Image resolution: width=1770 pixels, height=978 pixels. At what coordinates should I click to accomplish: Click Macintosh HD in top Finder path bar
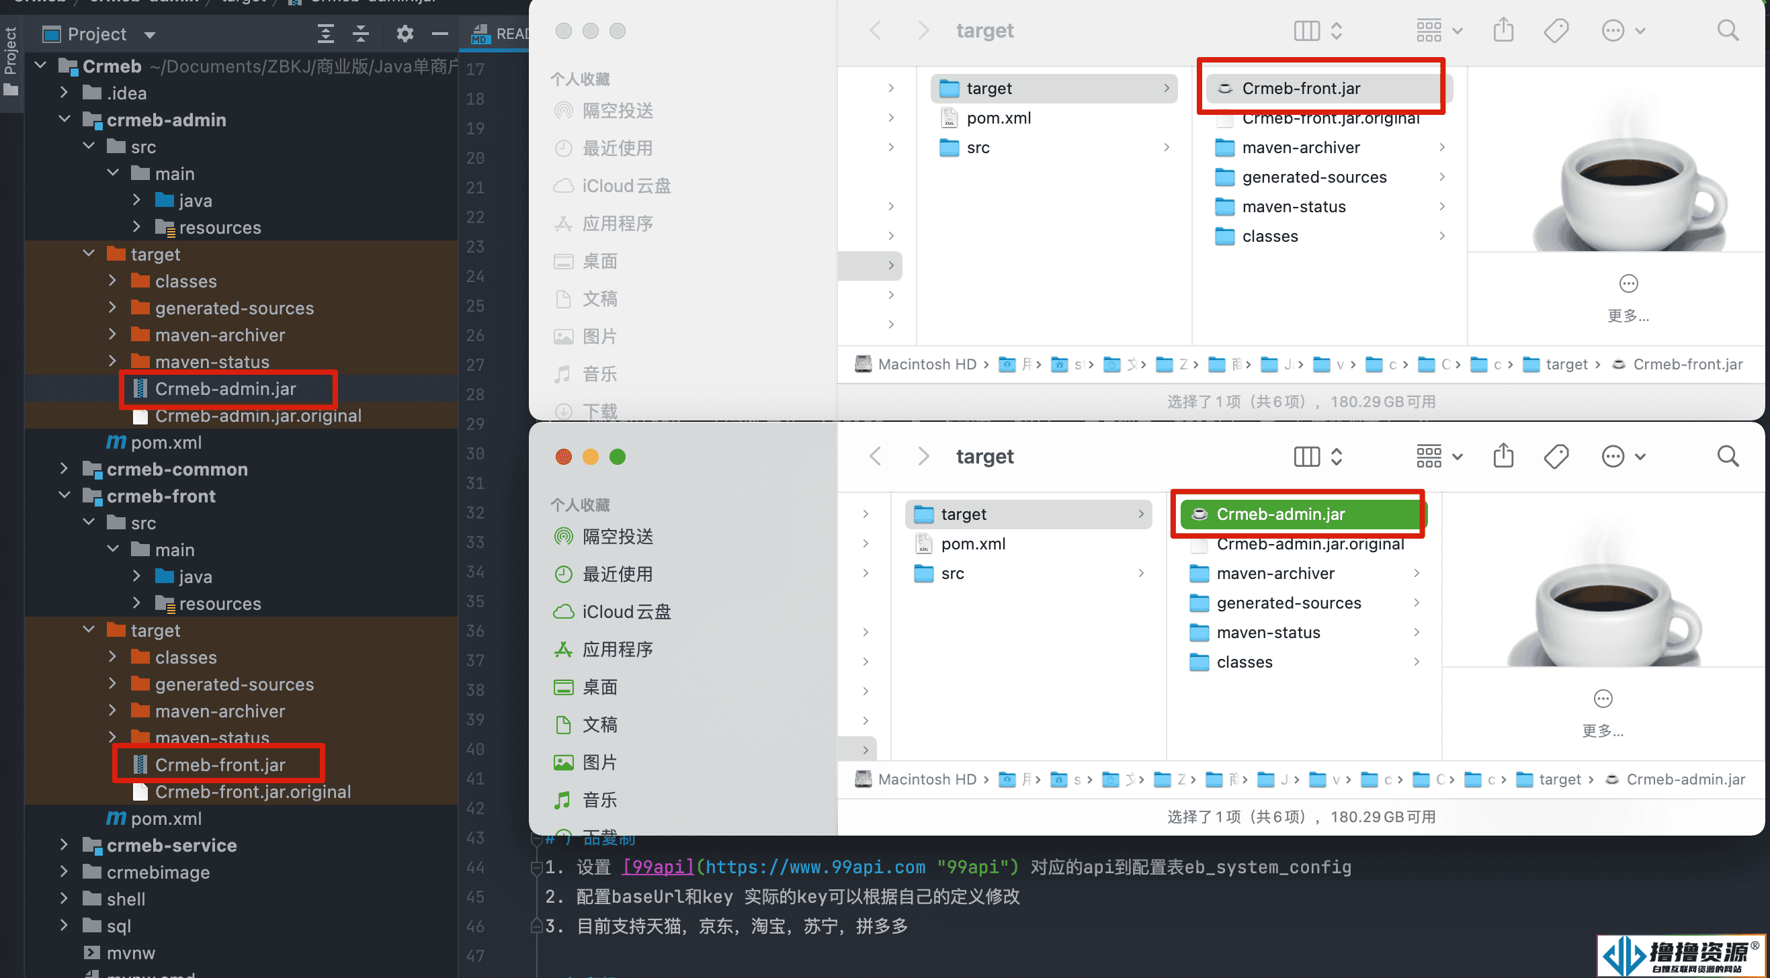pyautogui.click(x=915, y=364)
